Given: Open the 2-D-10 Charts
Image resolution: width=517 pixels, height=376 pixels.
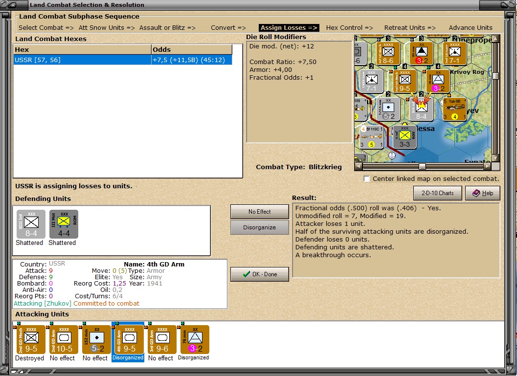Looking at the screenshot, I should [x=438, y=193].
